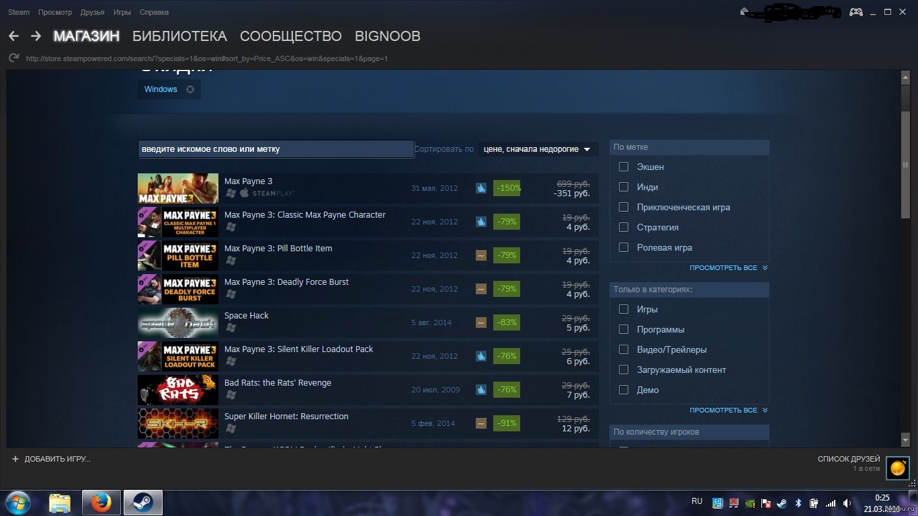Click the thumbs-up icon for Bad Rats

(481, 390)
